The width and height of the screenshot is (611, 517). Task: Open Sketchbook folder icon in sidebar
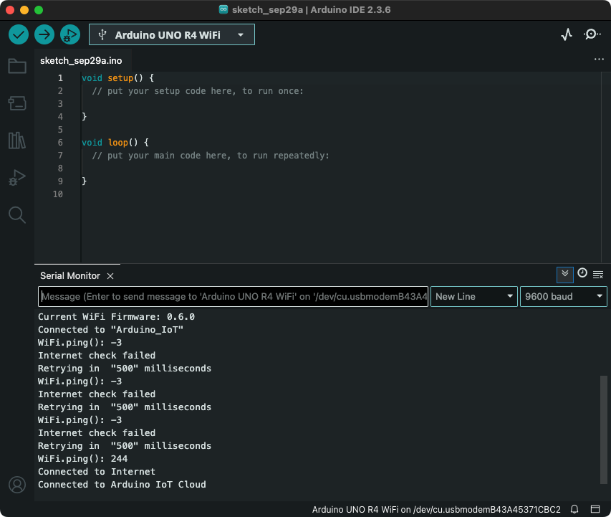coord(17,67)
